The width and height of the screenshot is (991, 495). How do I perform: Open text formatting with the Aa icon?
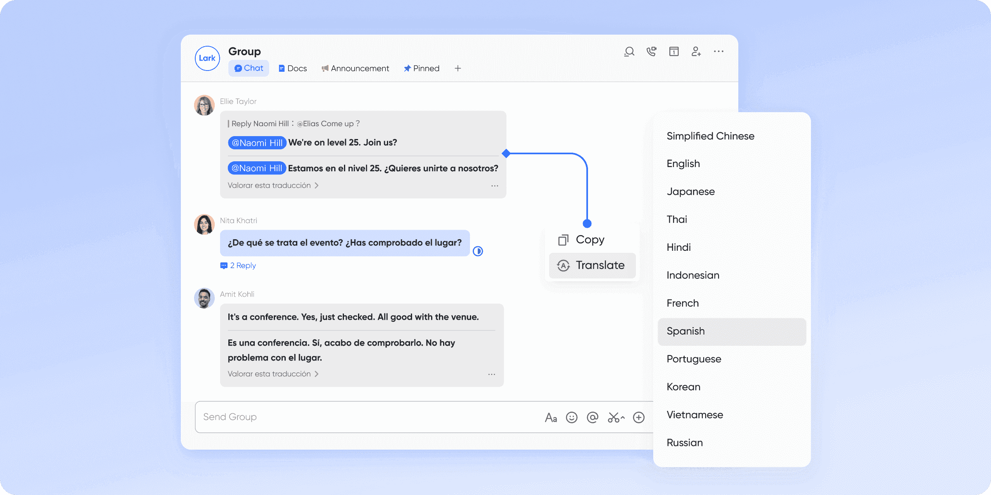click(x=551, y=417)
